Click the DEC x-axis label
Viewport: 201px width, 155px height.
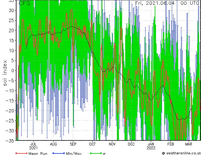[131, 144]
